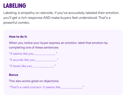Image resolution: width=125 pixels, height=97 pixels.
Task: Click the words "make buyers feel understood"
Action: click(74, 18)
